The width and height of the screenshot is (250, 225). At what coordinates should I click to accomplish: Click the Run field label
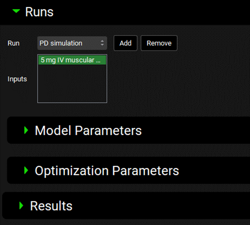point(14,43)
